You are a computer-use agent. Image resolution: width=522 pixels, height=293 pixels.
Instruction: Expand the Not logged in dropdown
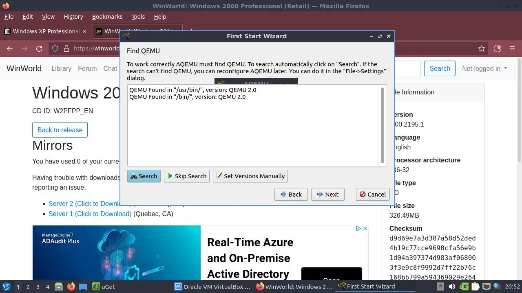coord(484,68)
